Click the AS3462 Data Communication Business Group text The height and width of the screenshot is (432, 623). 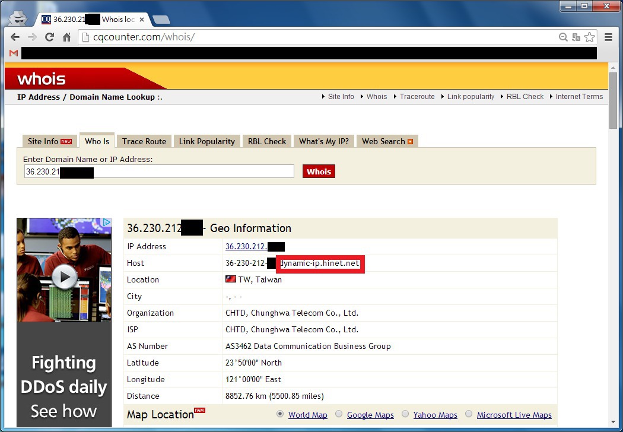click(x=308, y=346)
